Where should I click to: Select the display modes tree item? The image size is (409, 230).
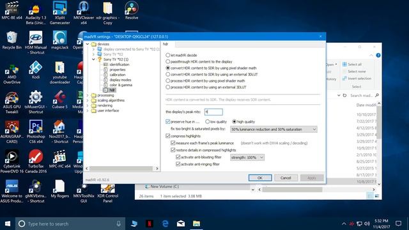[120, 80]
